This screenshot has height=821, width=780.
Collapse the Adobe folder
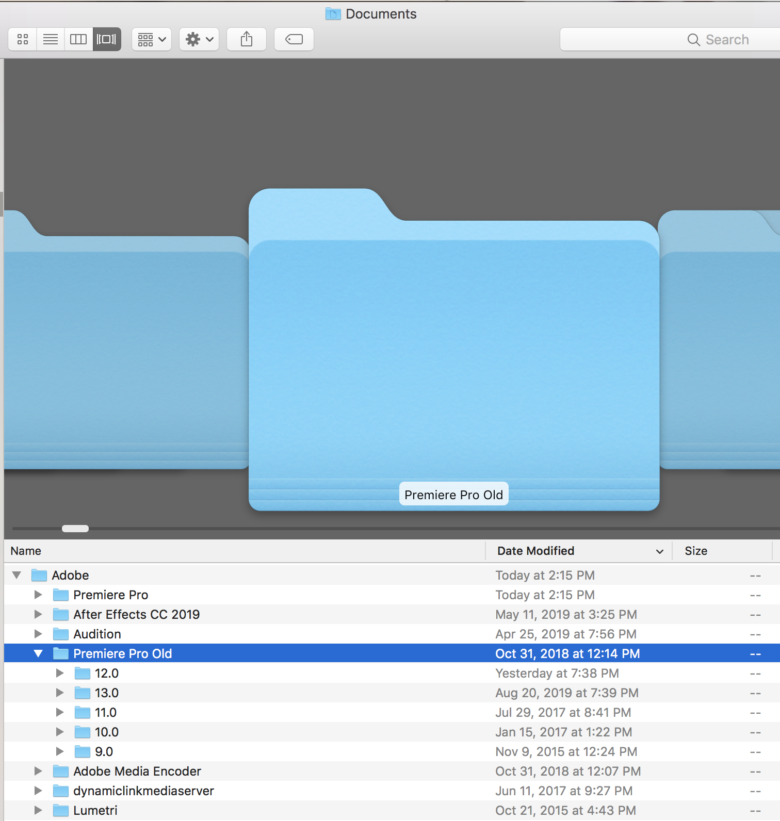click(17, 575)
